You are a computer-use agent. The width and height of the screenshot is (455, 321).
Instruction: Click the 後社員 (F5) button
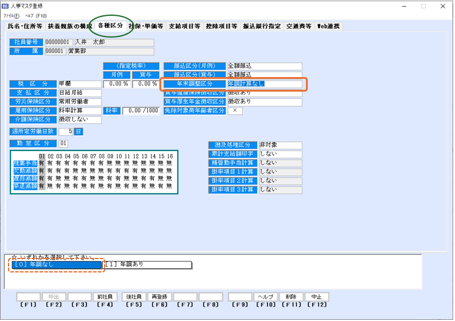coord(134,297)
